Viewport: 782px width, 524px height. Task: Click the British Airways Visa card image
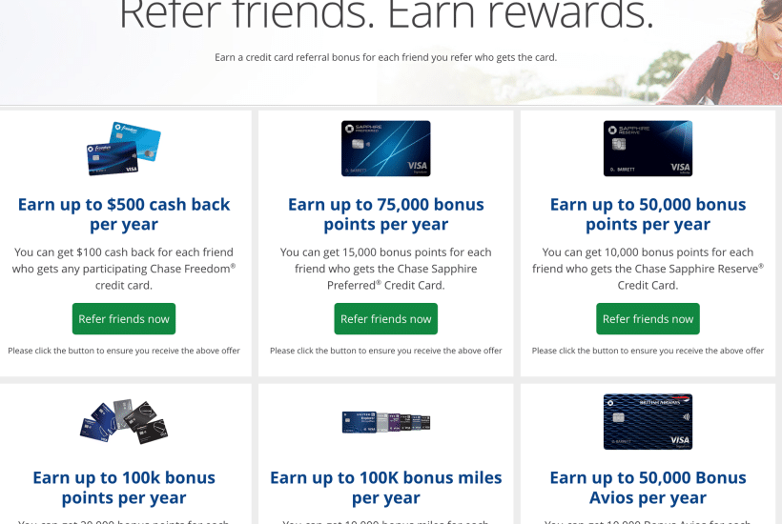point(648,421)
